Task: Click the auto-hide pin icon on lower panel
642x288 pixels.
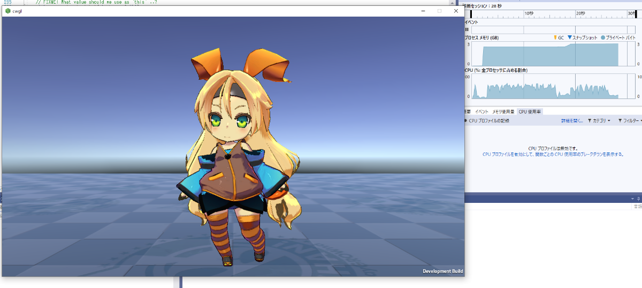Action: click(x=638, y=198)
